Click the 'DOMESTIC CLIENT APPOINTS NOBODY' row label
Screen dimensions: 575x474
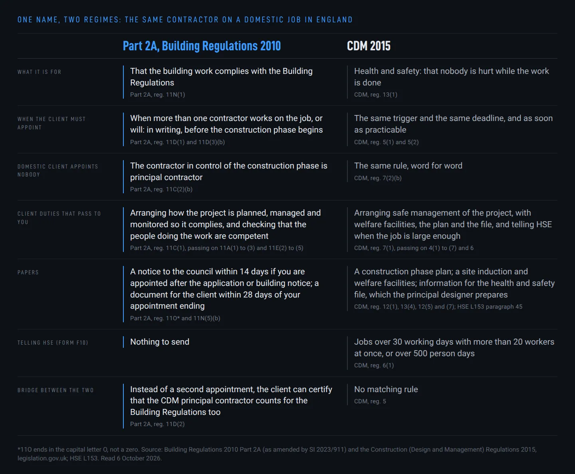(58, 171)
